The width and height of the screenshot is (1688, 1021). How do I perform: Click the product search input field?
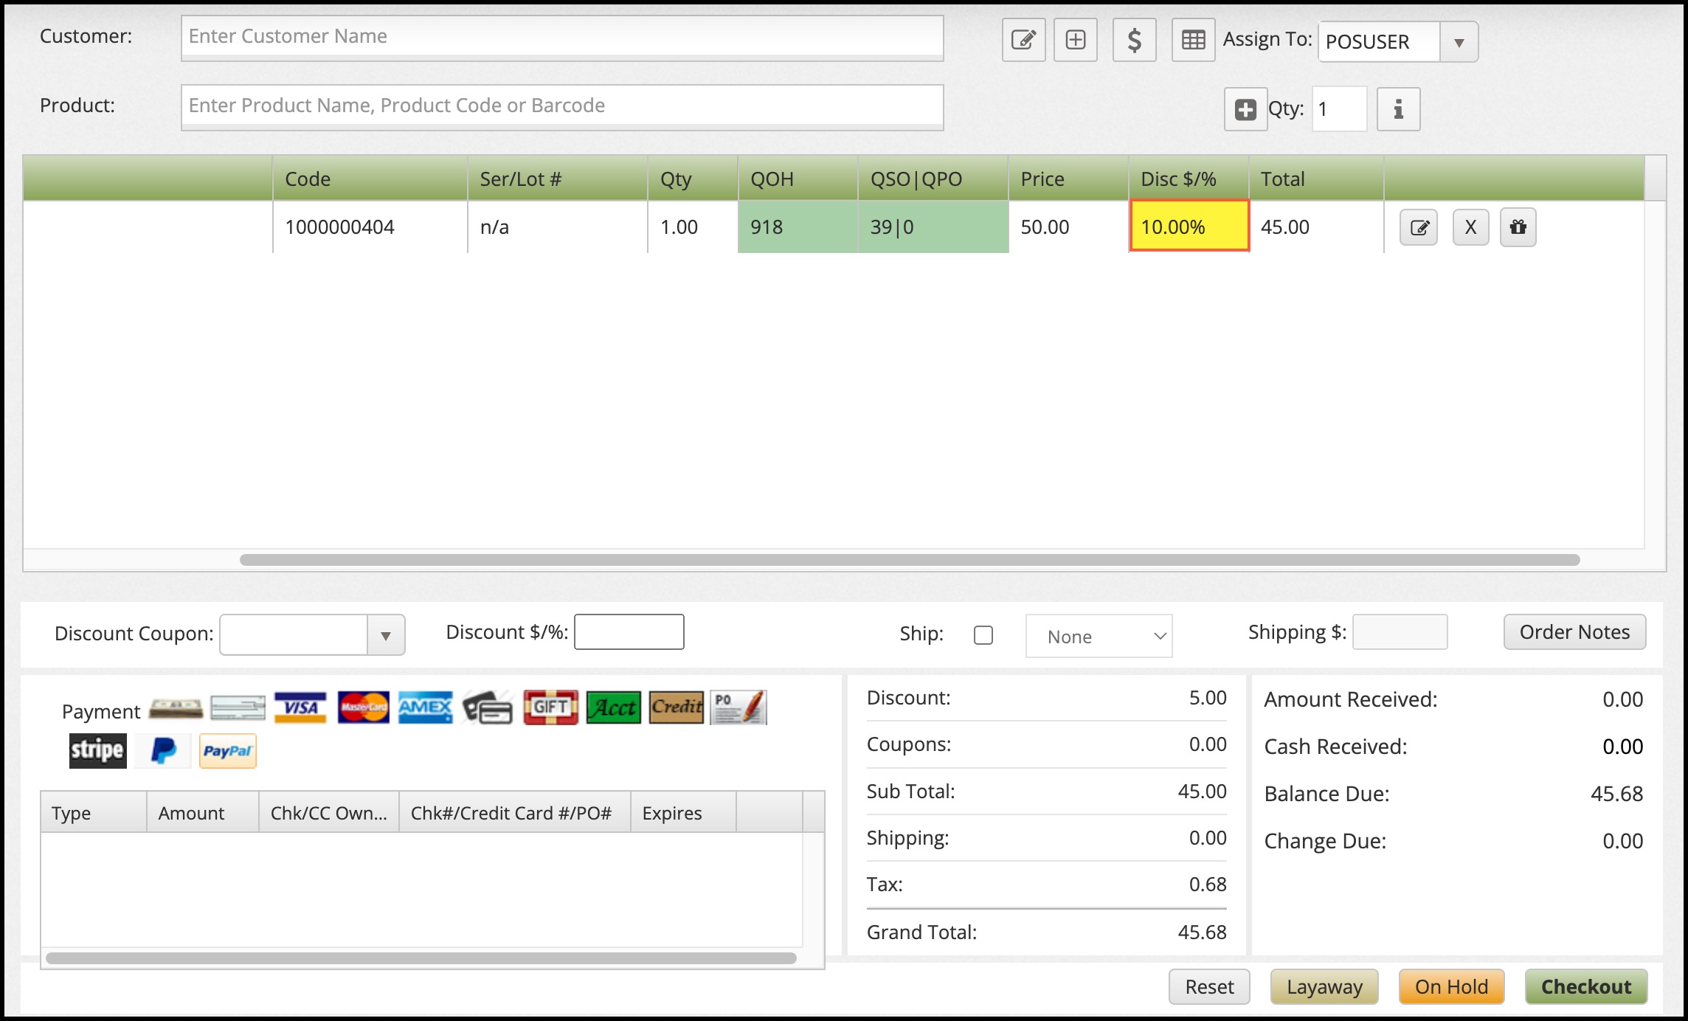tap(561, 106)
